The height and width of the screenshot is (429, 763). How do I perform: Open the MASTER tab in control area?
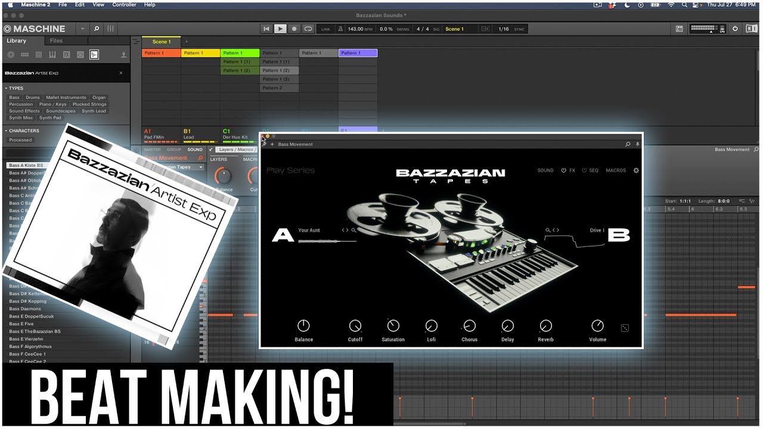pyautogui.click(x=153, y=150)
